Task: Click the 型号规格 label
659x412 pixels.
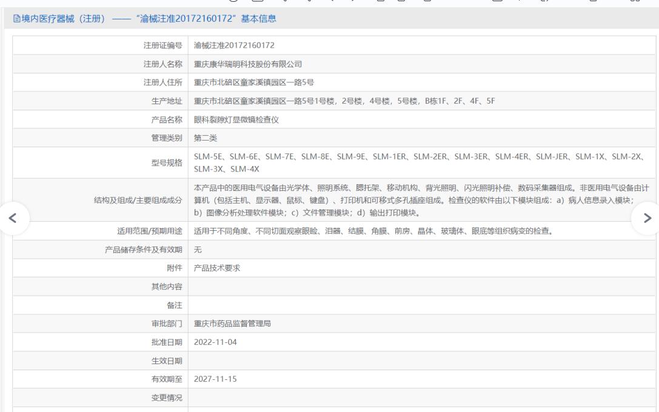Action: click(x=167, y=163)
